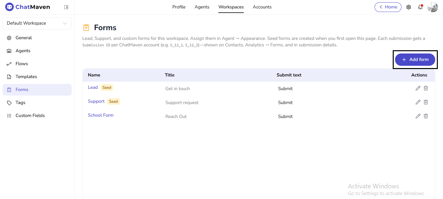Click the Seed badge next to Support
The width and height of the screenshot is (443, 199).
(x=113, y=101)
